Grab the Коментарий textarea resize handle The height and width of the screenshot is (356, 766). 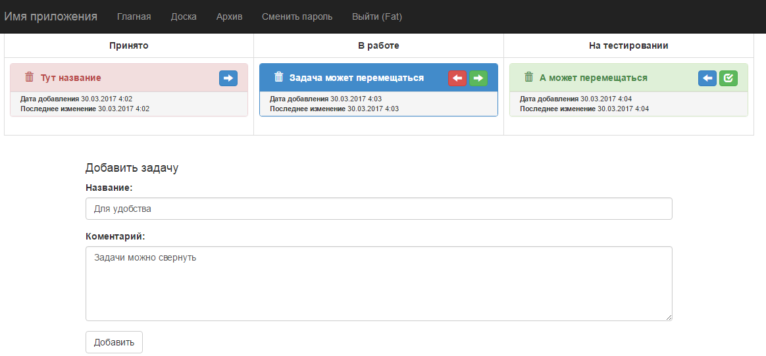(669, 317)
